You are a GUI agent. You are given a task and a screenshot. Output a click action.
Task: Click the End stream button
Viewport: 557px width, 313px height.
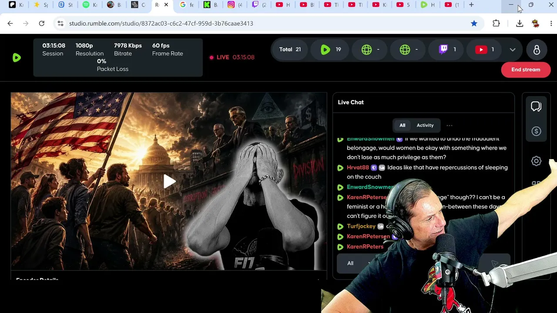pos(526,70)
